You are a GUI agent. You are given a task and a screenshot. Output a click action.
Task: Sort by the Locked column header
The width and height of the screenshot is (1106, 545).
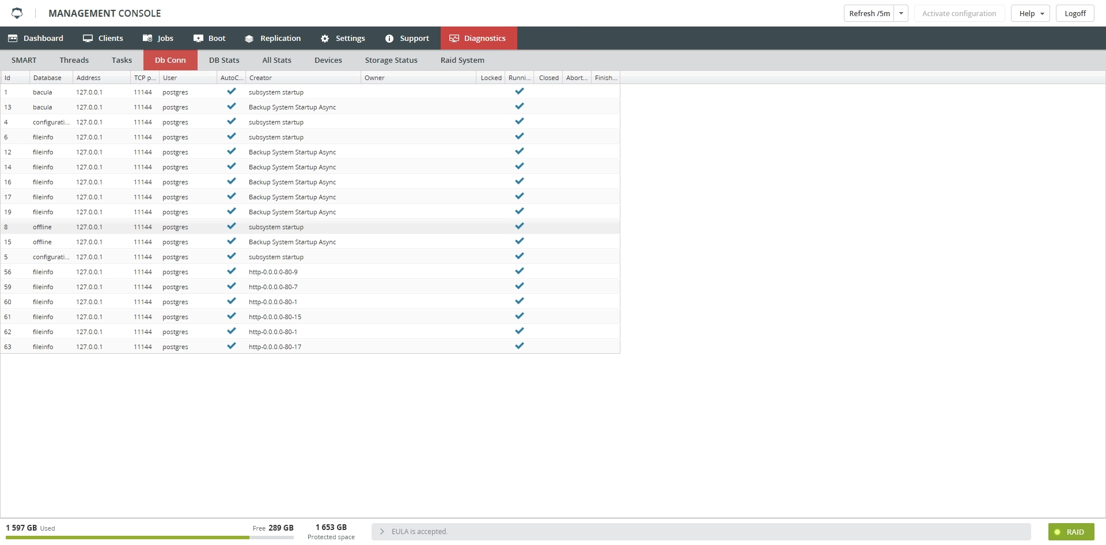click(491, 78)
